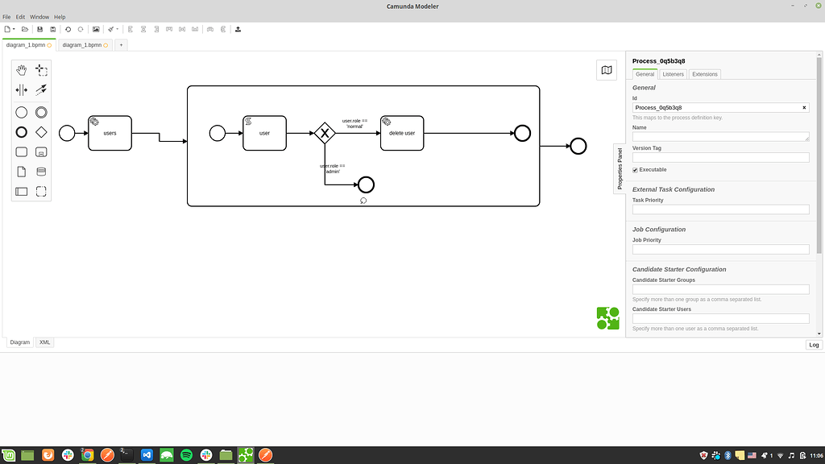Toggle the Executable checkbox
The width and height of the screenshot is (825, 464).
(636, 169)
